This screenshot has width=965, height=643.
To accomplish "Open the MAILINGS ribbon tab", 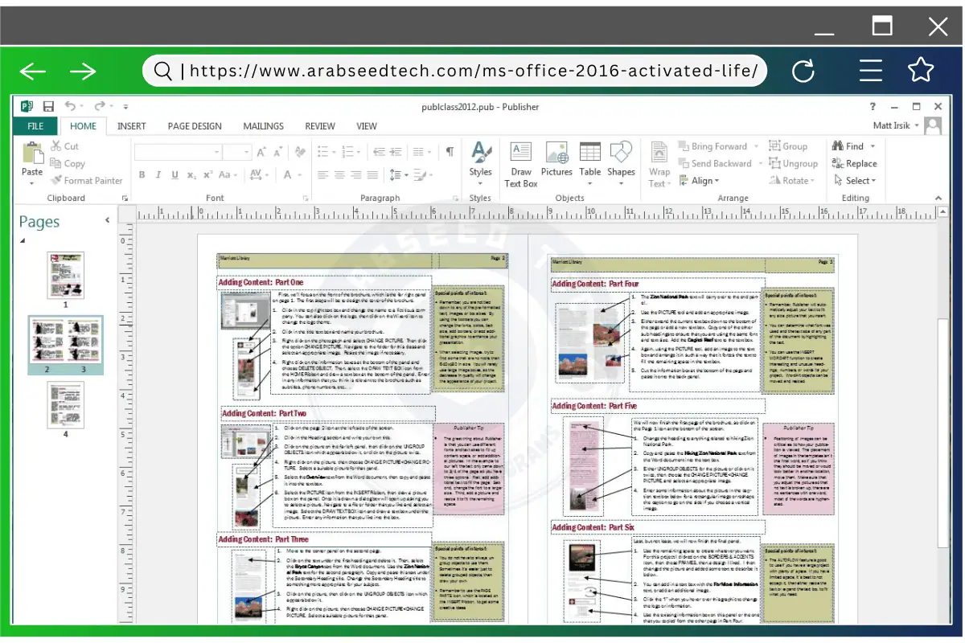I will (x=263, y=126).
